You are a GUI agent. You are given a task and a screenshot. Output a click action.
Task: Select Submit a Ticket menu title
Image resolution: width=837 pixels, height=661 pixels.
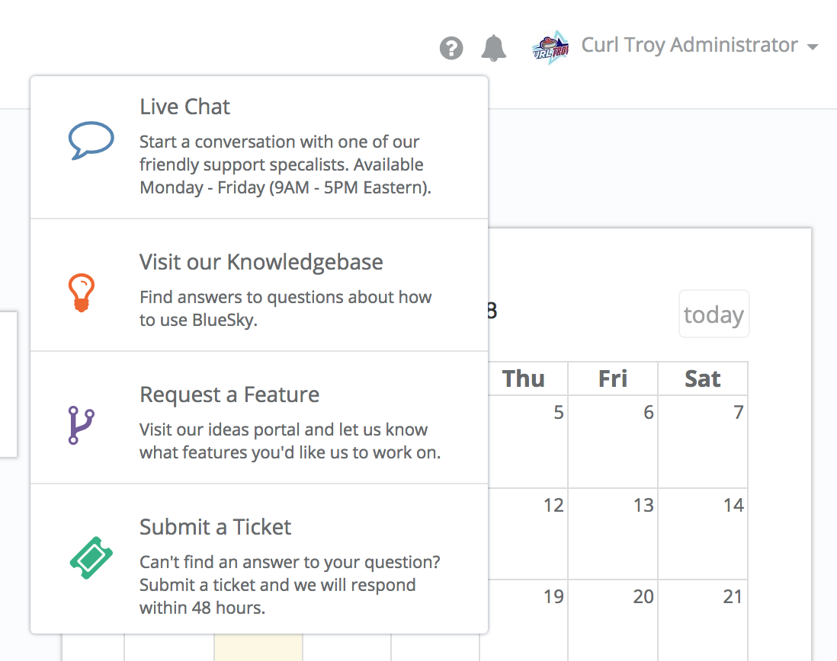215,527
